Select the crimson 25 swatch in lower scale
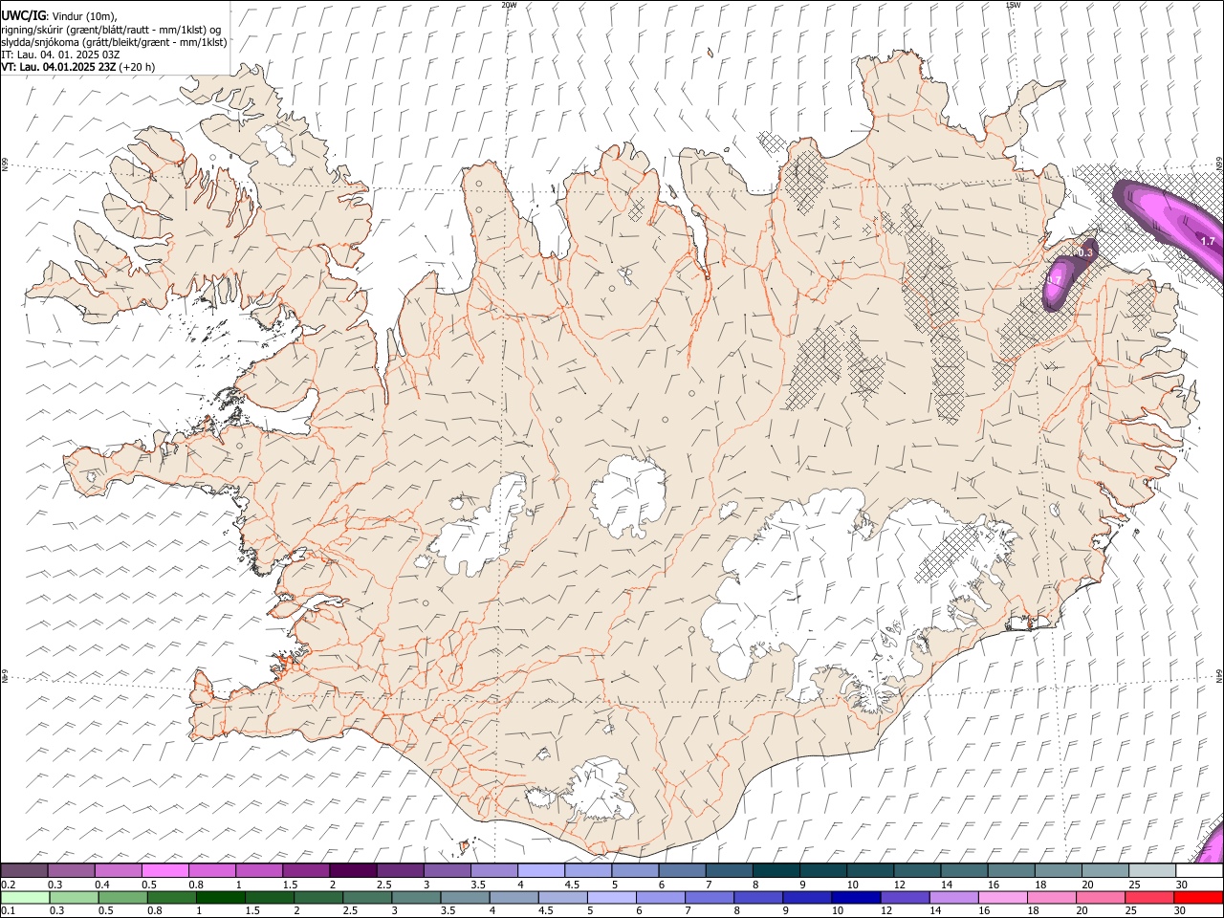The image size is (1224, 918). click(1150, 897)
